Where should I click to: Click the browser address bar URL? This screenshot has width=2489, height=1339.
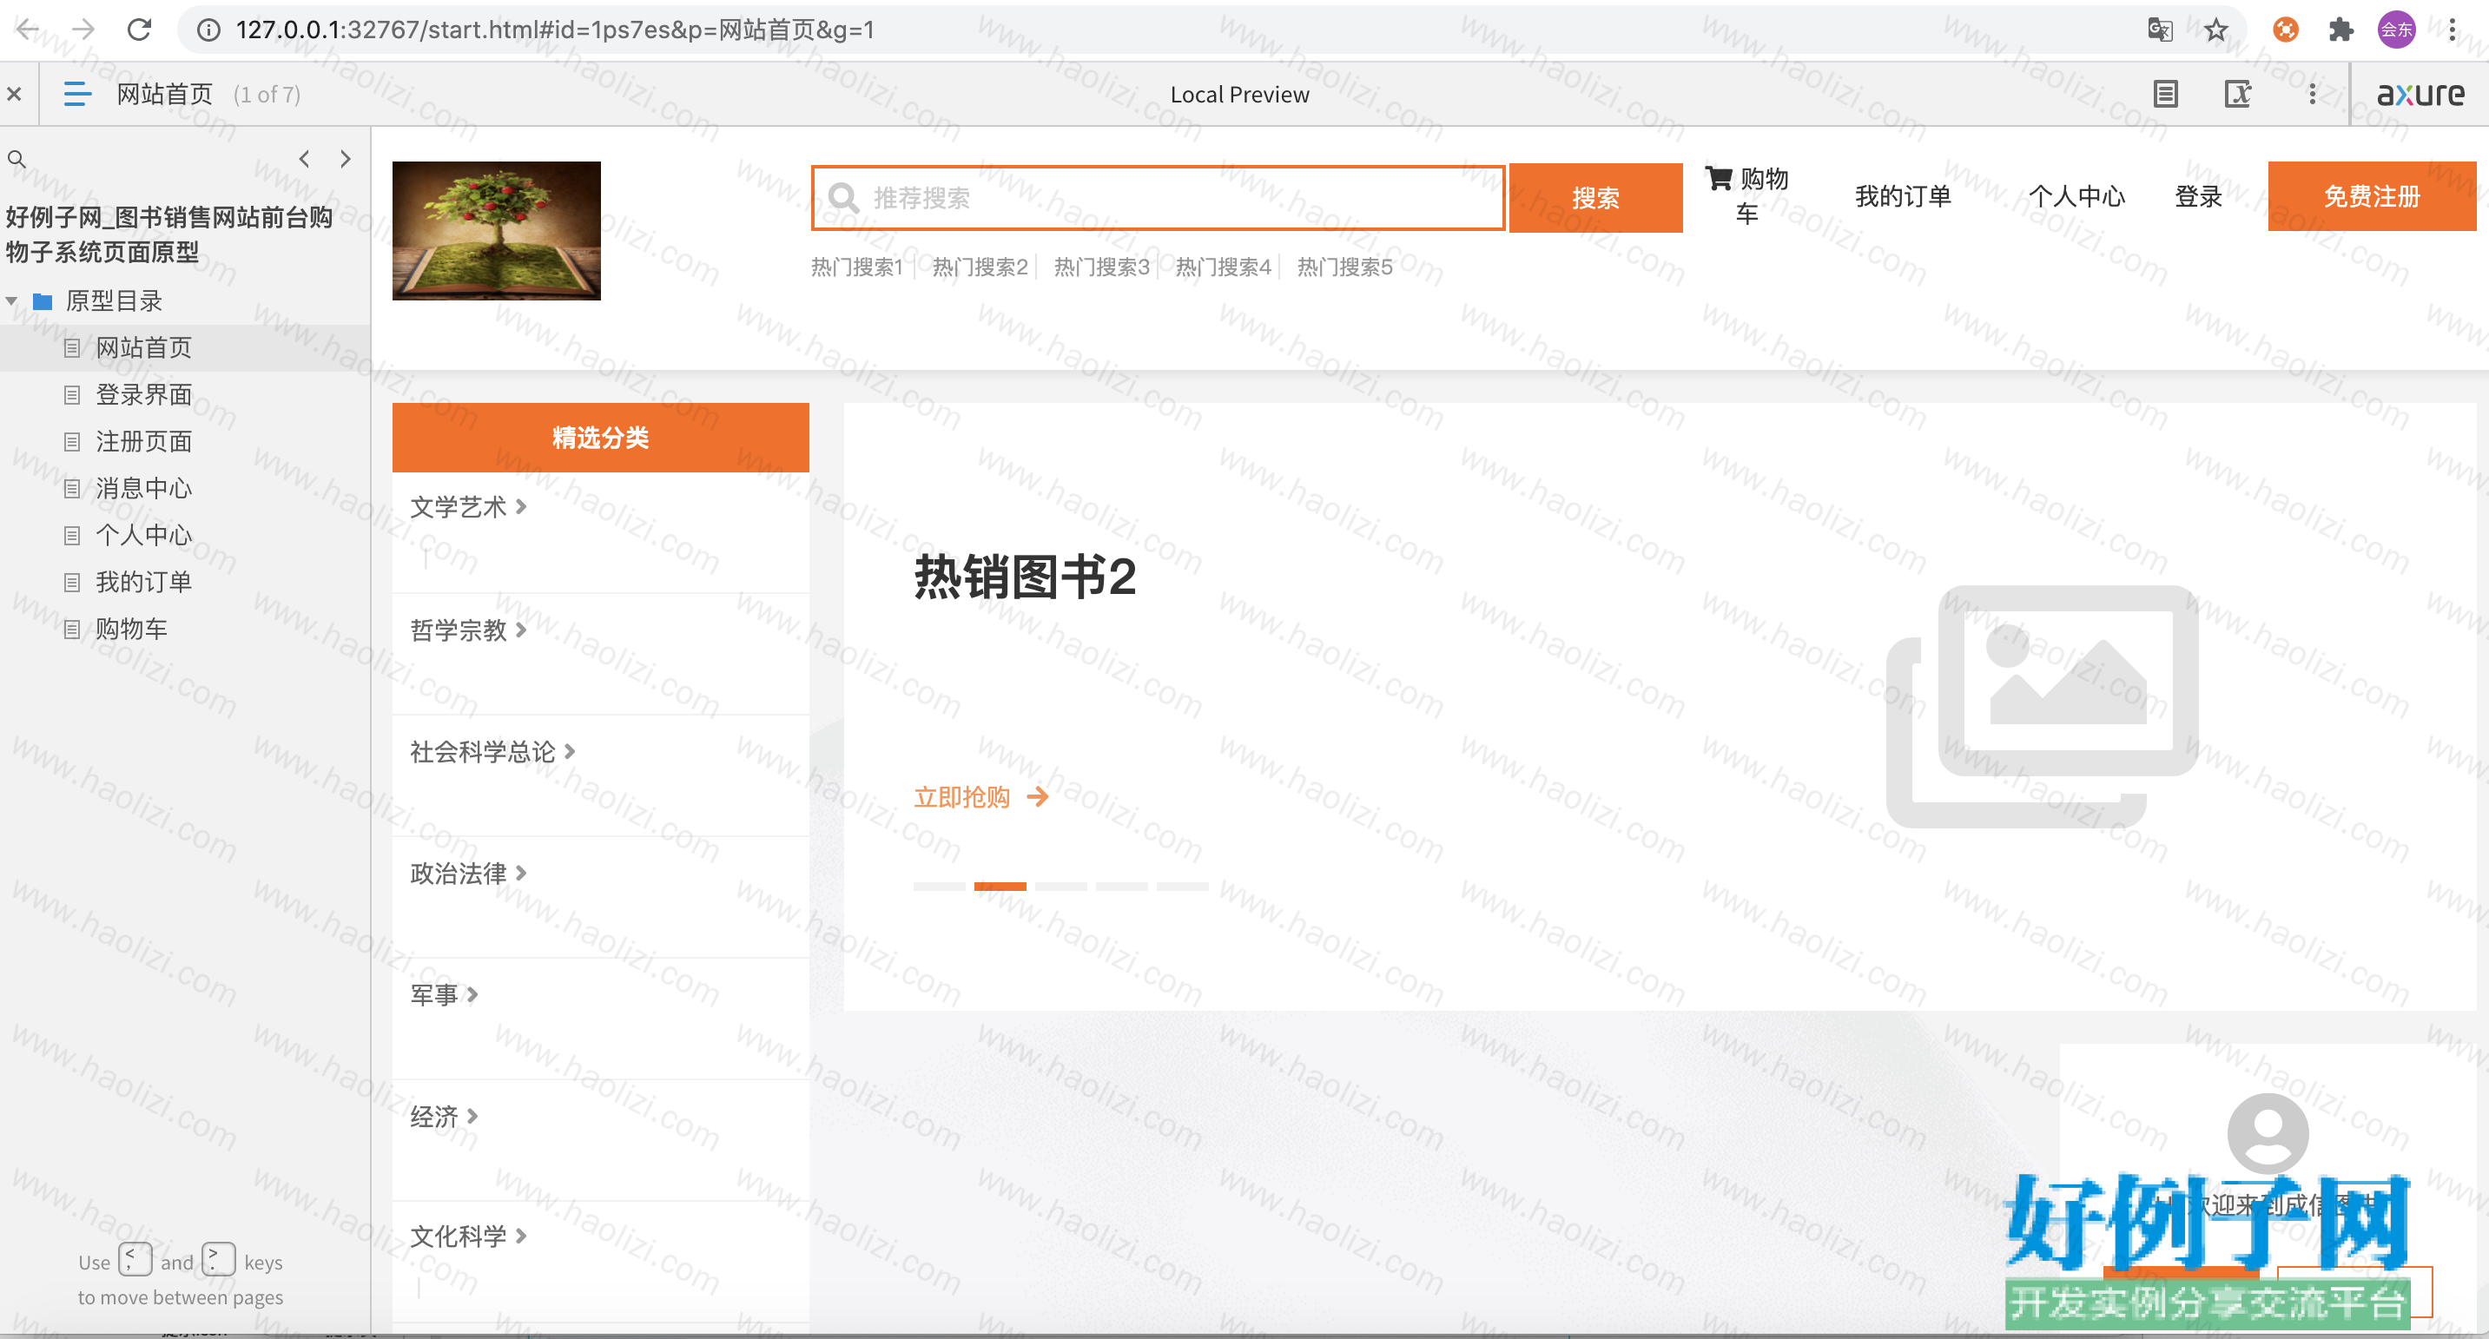(556, 30)
